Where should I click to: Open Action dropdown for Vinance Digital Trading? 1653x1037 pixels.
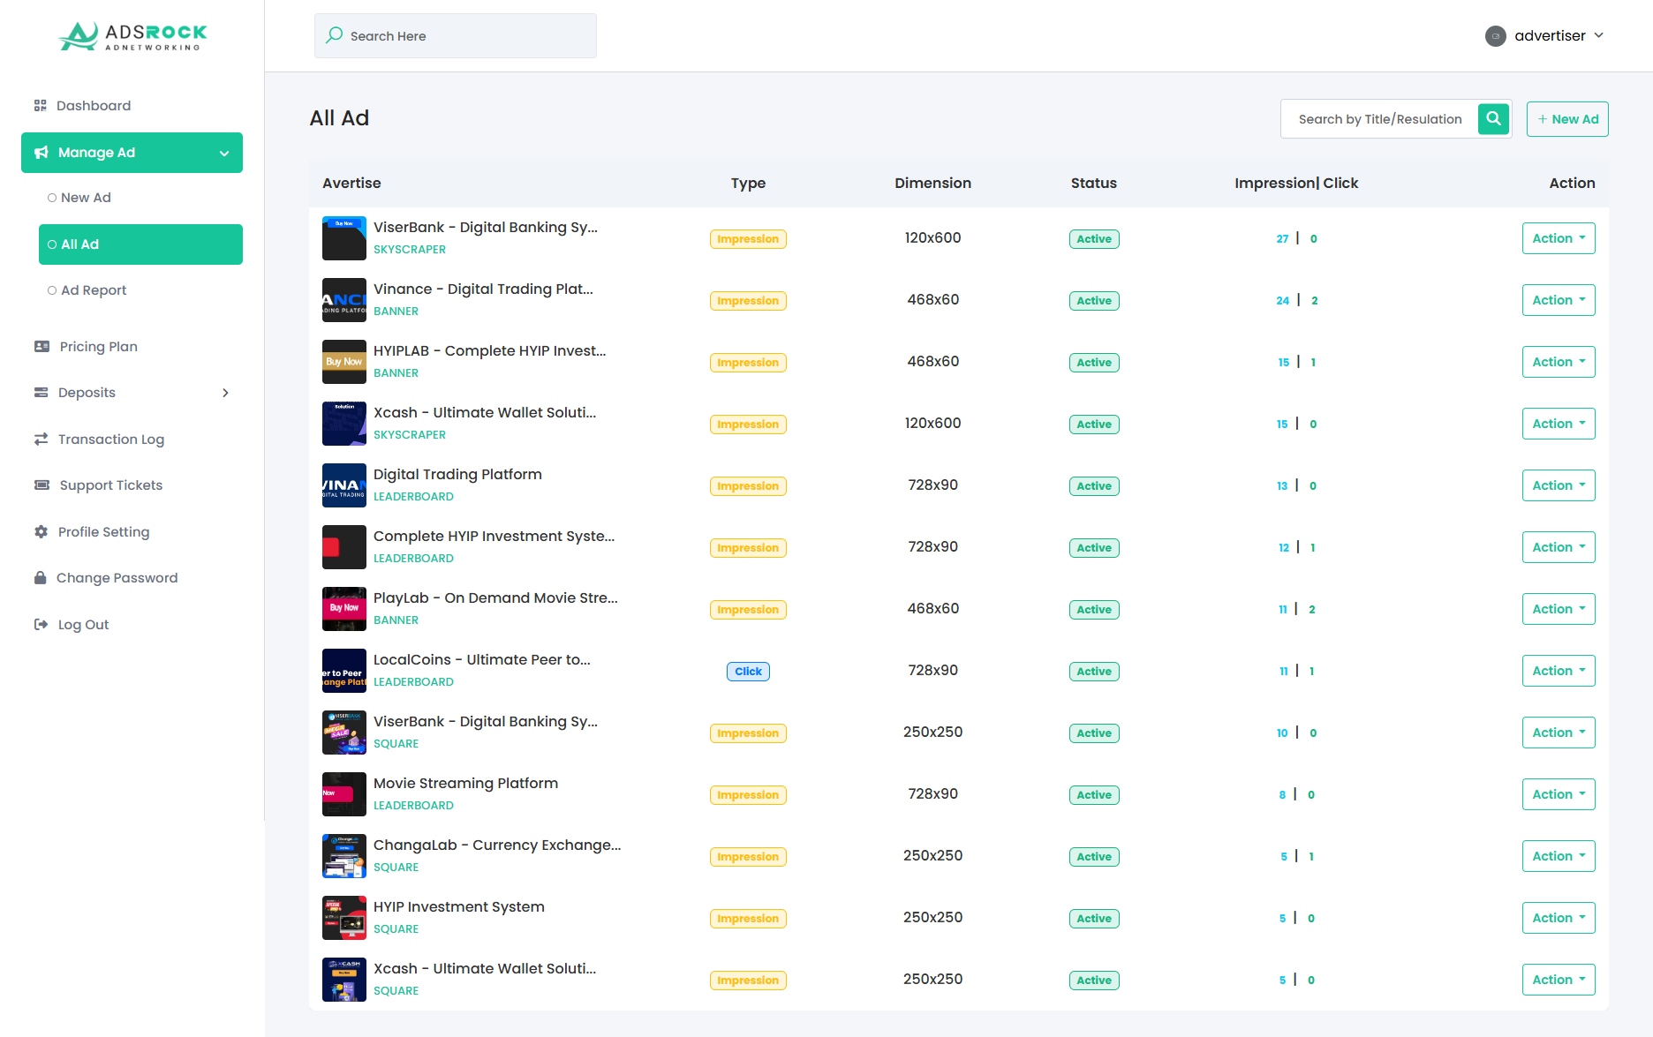point(1558,300)
